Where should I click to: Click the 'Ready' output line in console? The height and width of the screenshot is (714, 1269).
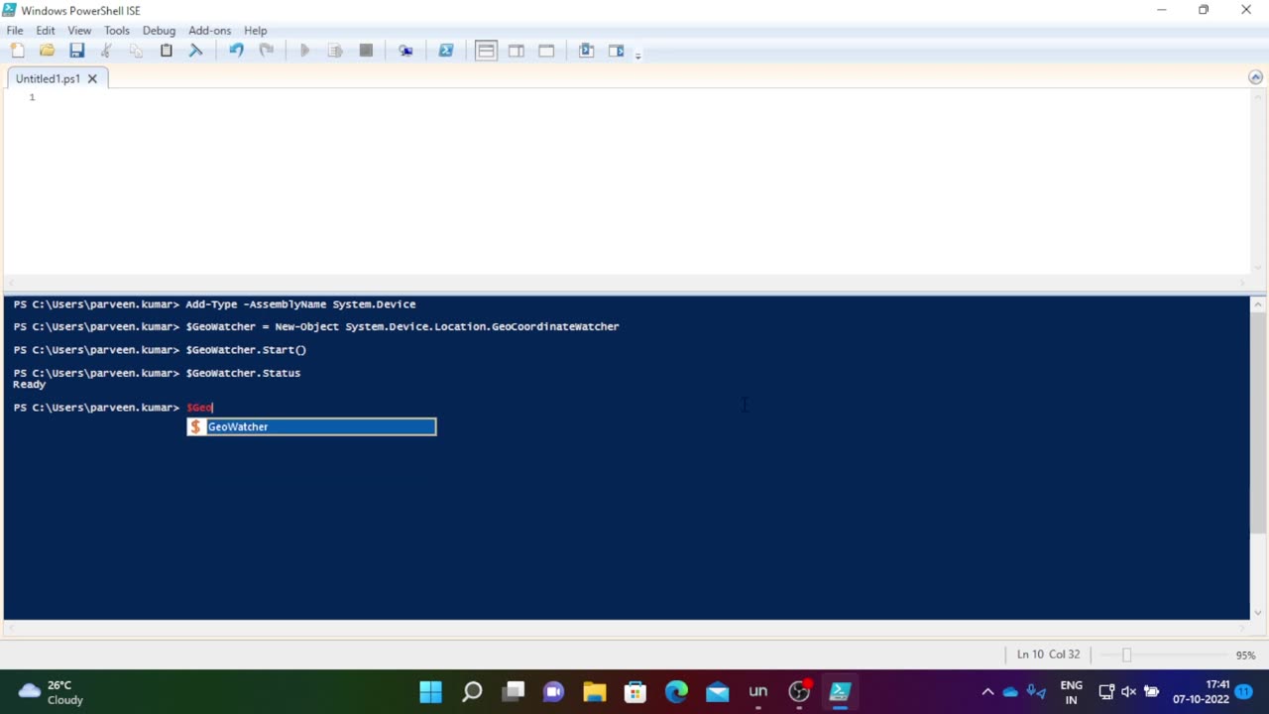click(30, 384)
